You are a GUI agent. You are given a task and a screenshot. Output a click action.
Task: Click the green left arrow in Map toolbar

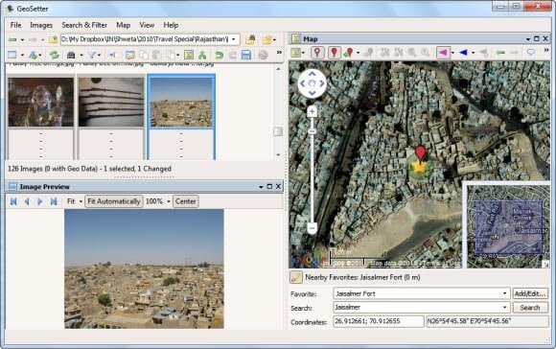[x=500, y=53]
